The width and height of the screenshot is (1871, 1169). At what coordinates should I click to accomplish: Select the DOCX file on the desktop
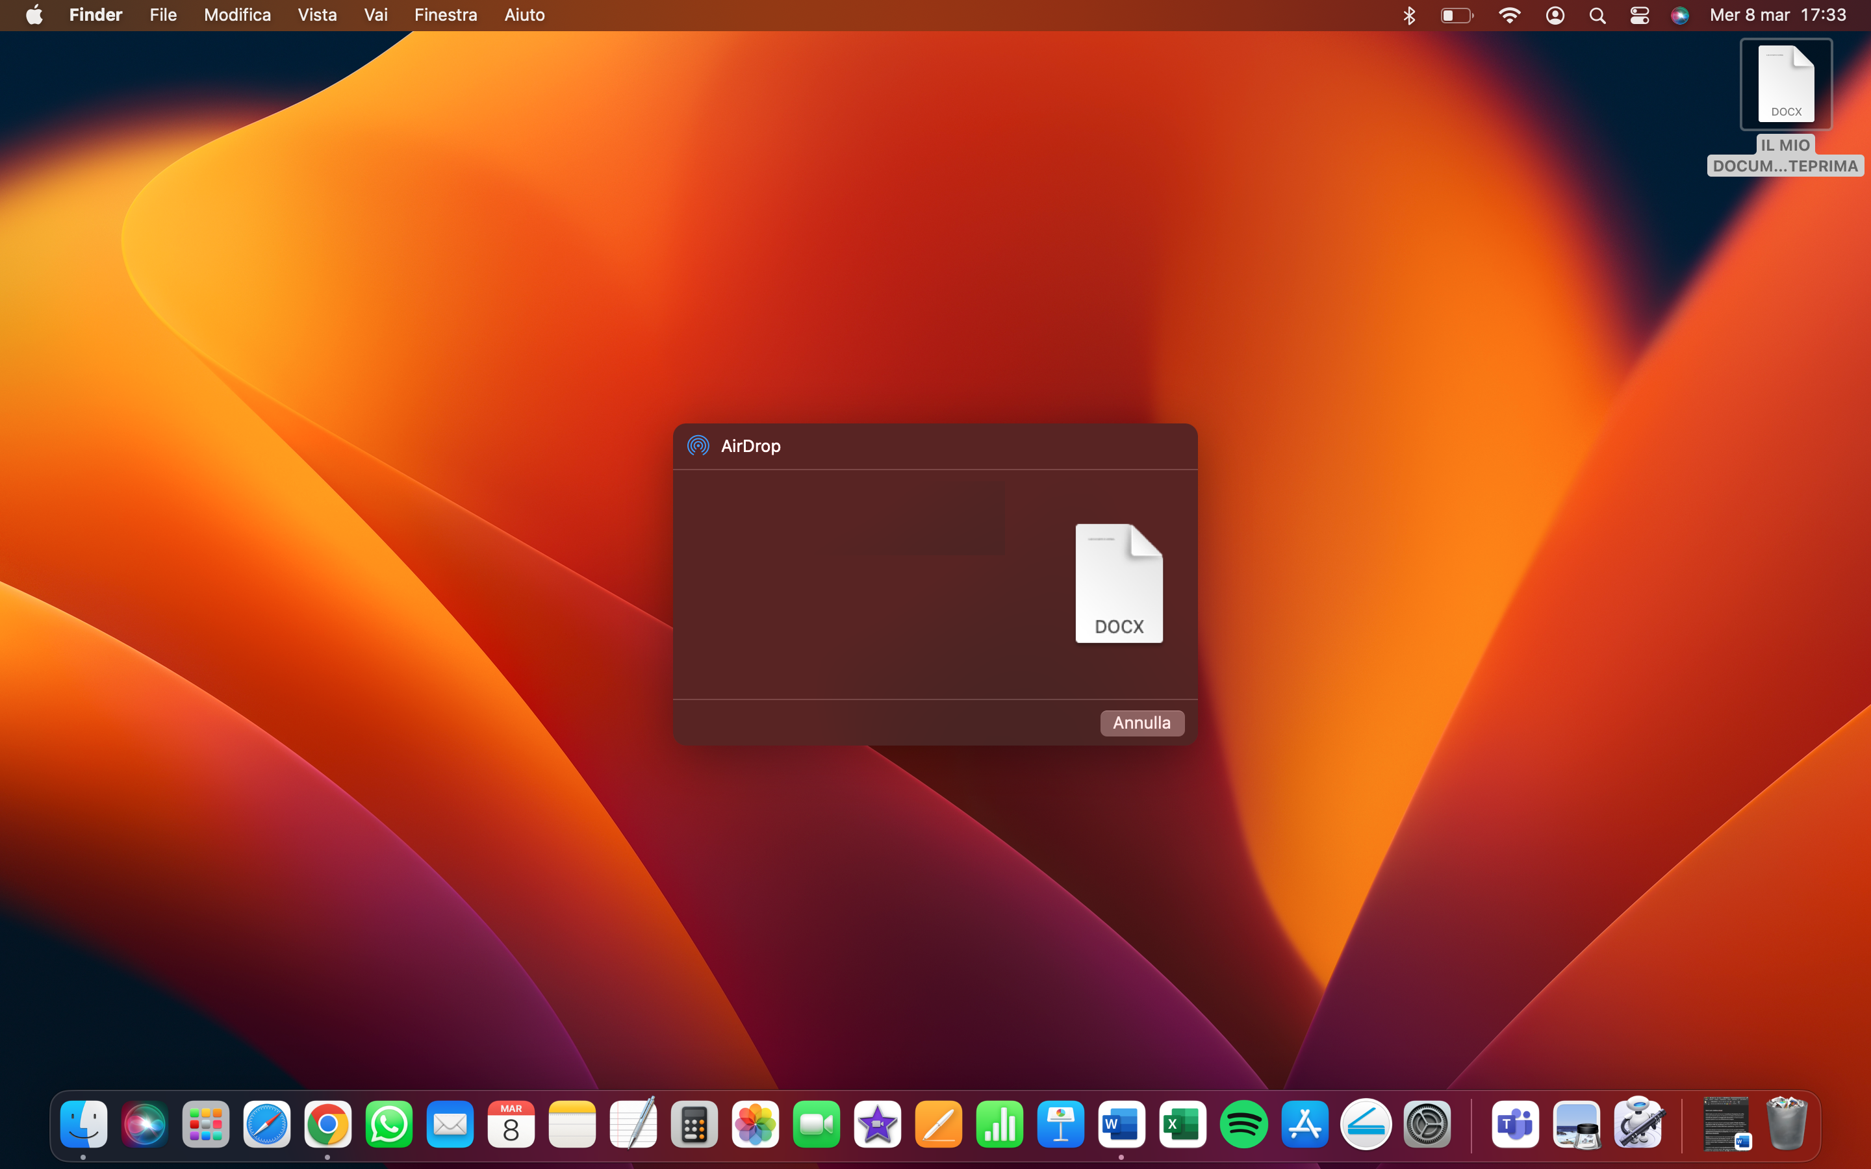tap(1785, 84)
